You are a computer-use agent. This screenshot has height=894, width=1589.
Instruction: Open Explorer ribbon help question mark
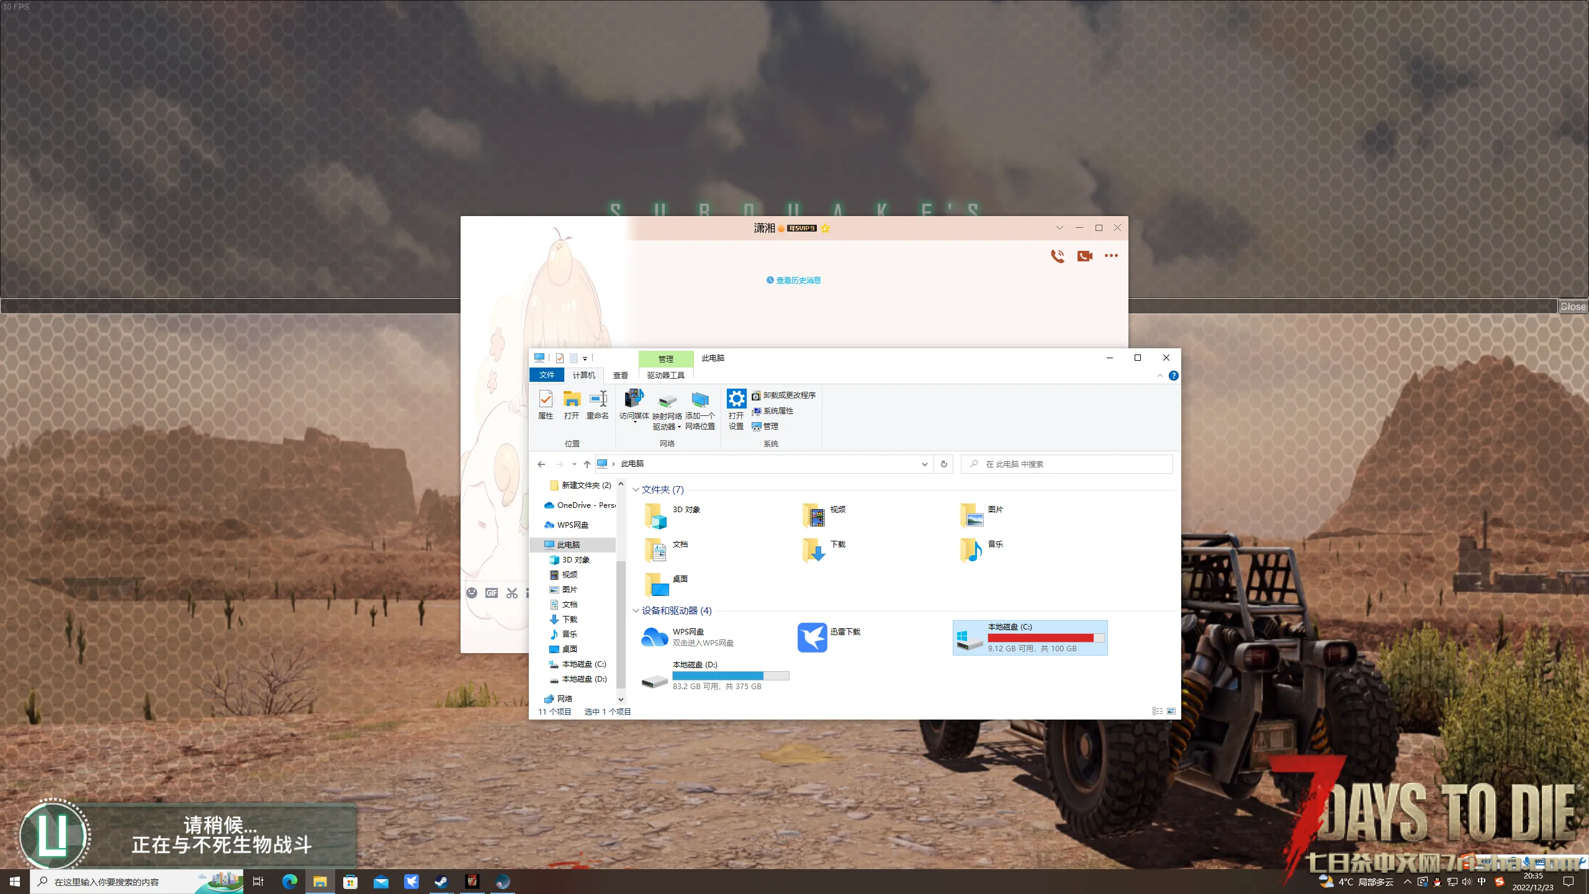pyautogui.click(x=1173, y=376)
